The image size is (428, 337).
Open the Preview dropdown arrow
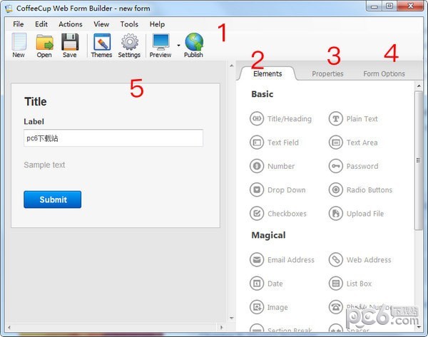coord(179,46)
